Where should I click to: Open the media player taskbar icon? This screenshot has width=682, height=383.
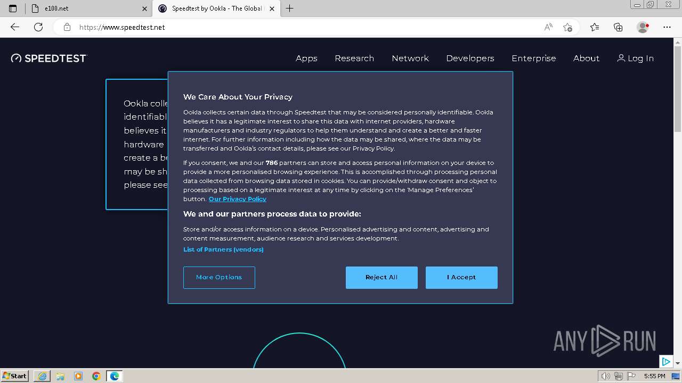pyautogui.click(x=78, y=376)
